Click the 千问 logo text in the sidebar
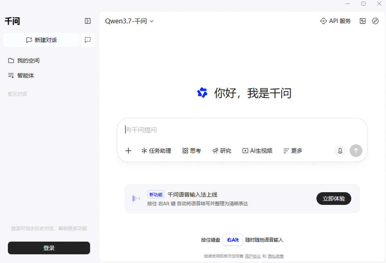The image size is (386, 263). click(12, 21)
